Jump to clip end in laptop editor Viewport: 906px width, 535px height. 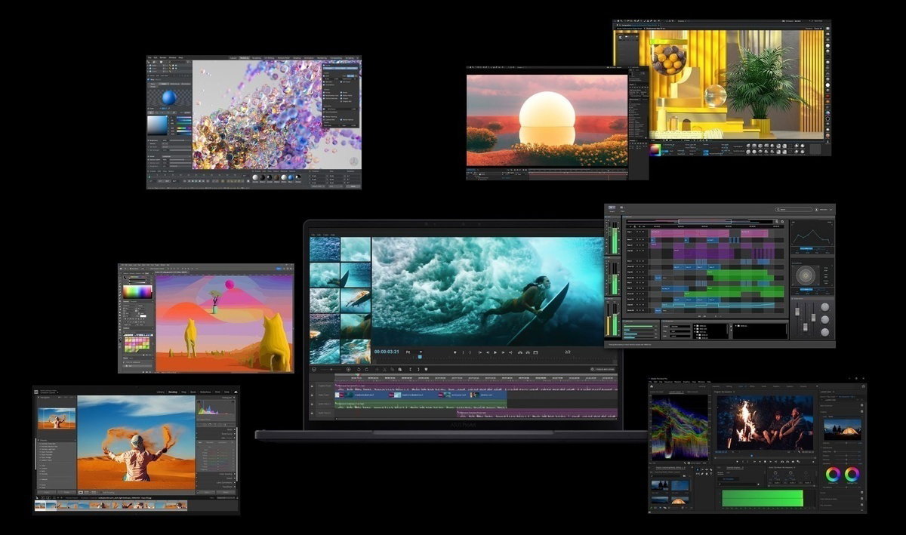tap(510, 352)
